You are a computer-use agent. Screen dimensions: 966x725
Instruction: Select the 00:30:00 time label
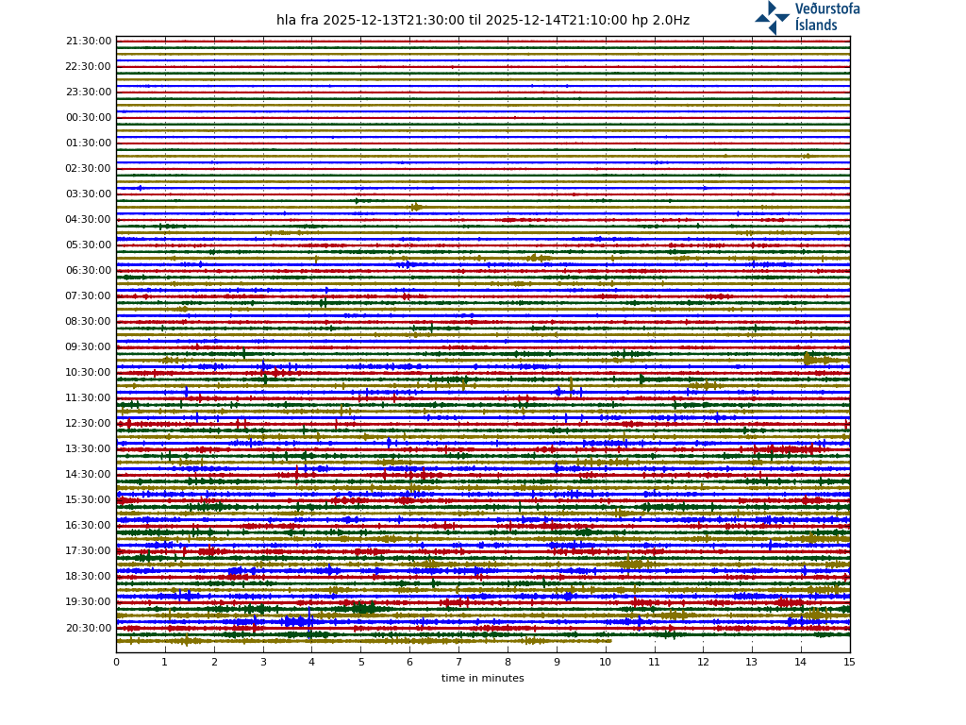point(89,118)
